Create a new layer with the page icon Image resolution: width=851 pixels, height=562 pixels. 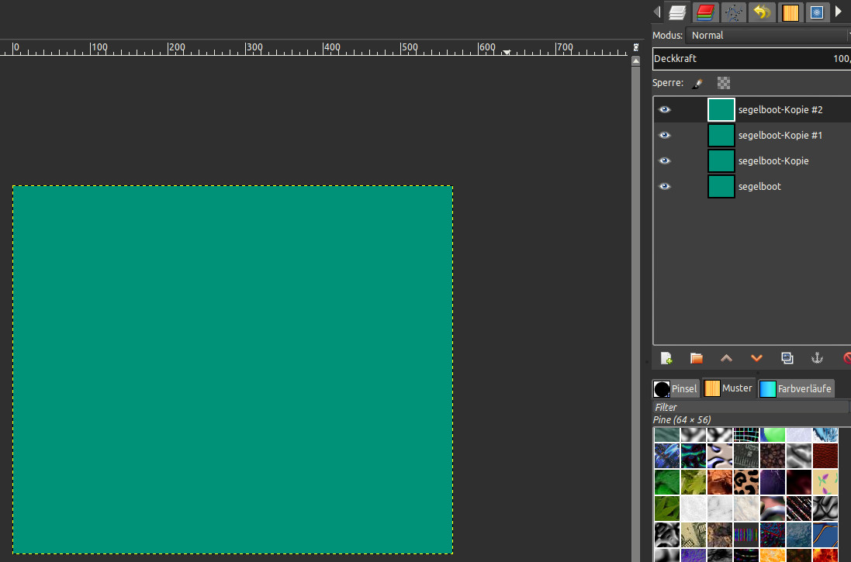tap(666, 358)
